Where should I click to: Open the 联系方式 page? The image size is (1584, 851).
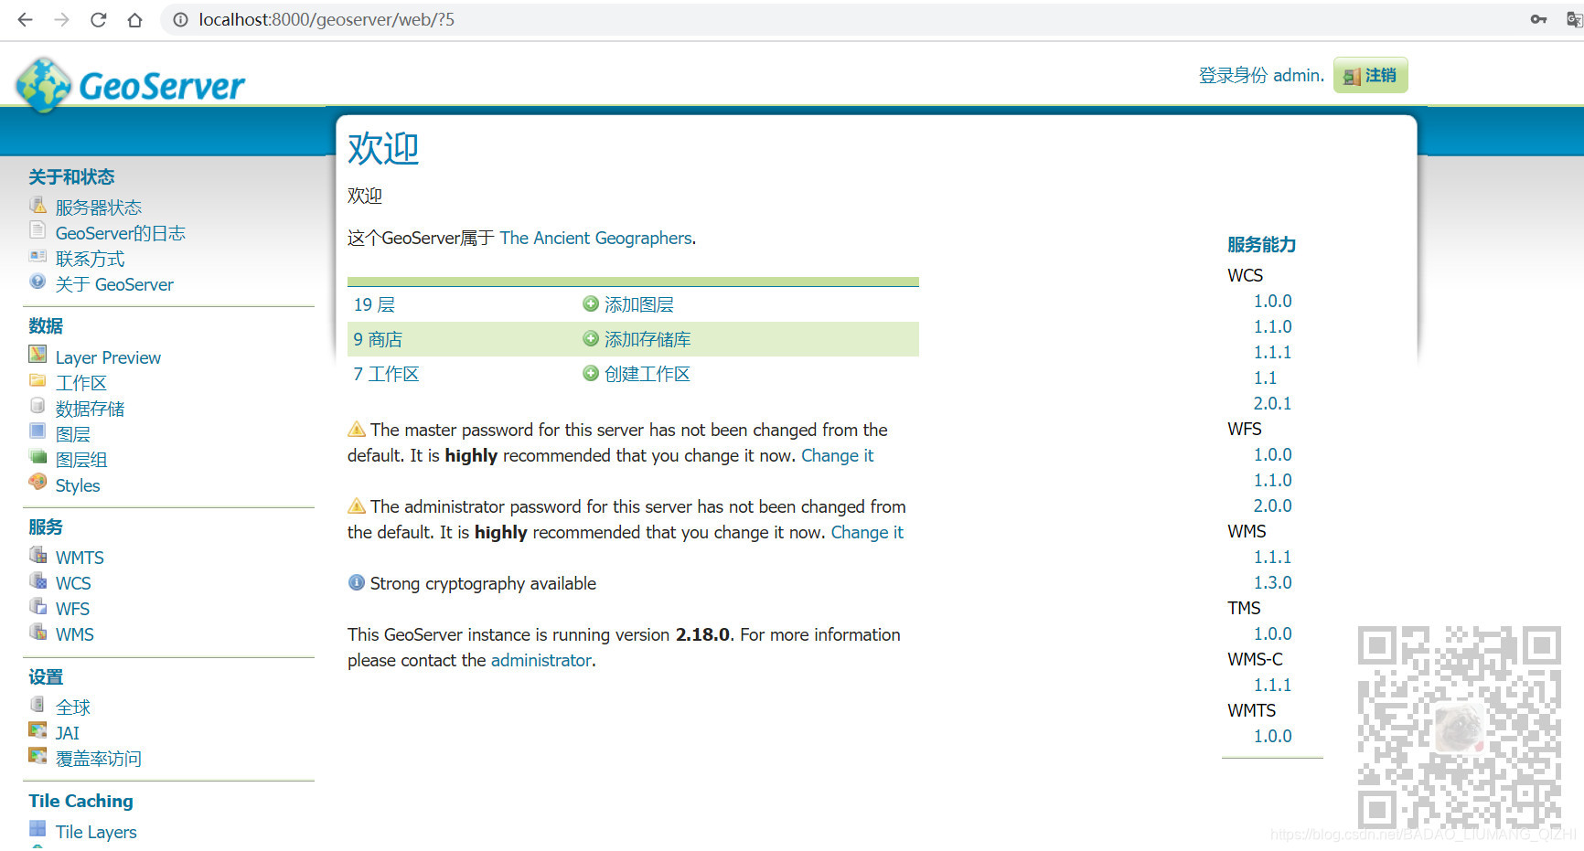90,259
